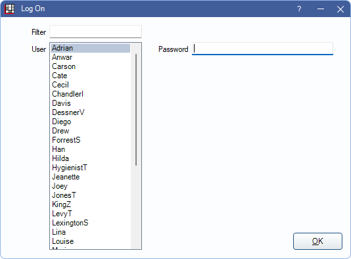Focus the Password input field
The width and height of the screenshot is (351, 259).
pos(262,49)
